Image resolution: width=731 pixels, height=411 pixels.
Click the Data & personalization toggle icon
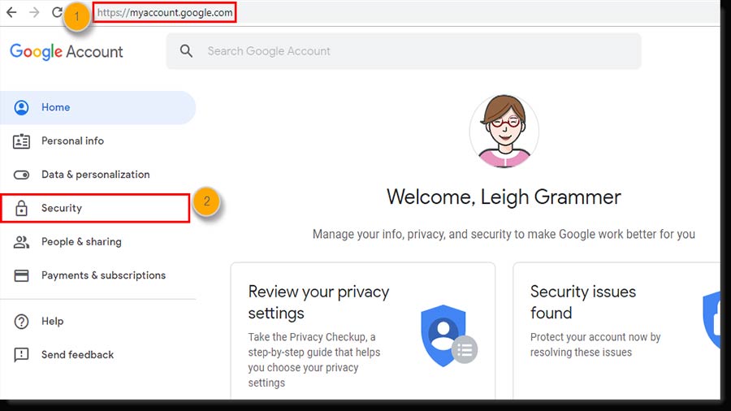tap(21, 175)
